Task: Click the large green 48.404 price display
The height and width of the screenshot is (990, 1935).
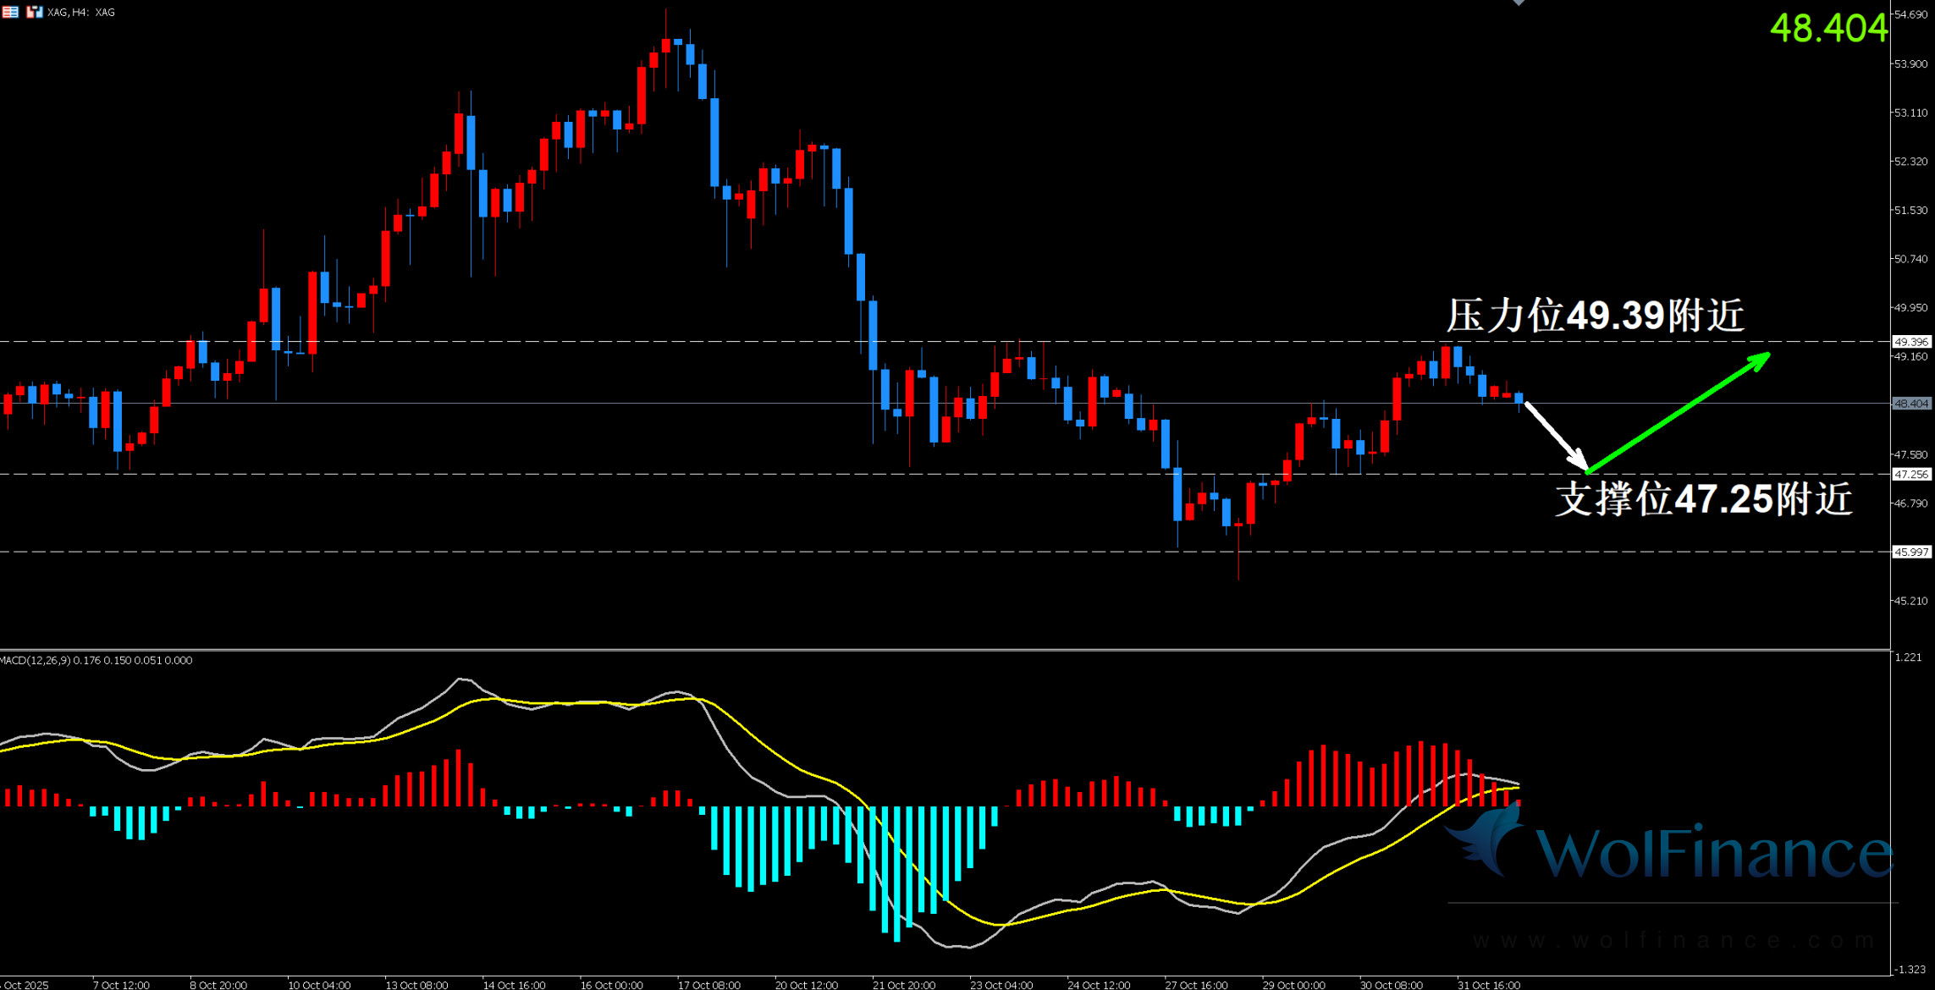Action: [1828, 28]
